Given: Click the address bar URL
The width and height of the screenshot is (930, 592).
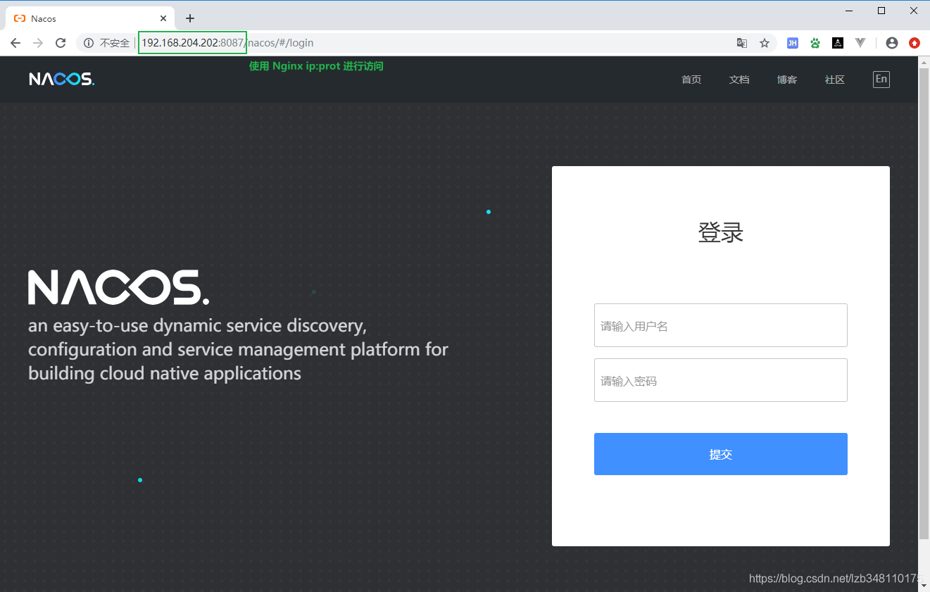Looking at the screenshot, I should coord(227,43).
